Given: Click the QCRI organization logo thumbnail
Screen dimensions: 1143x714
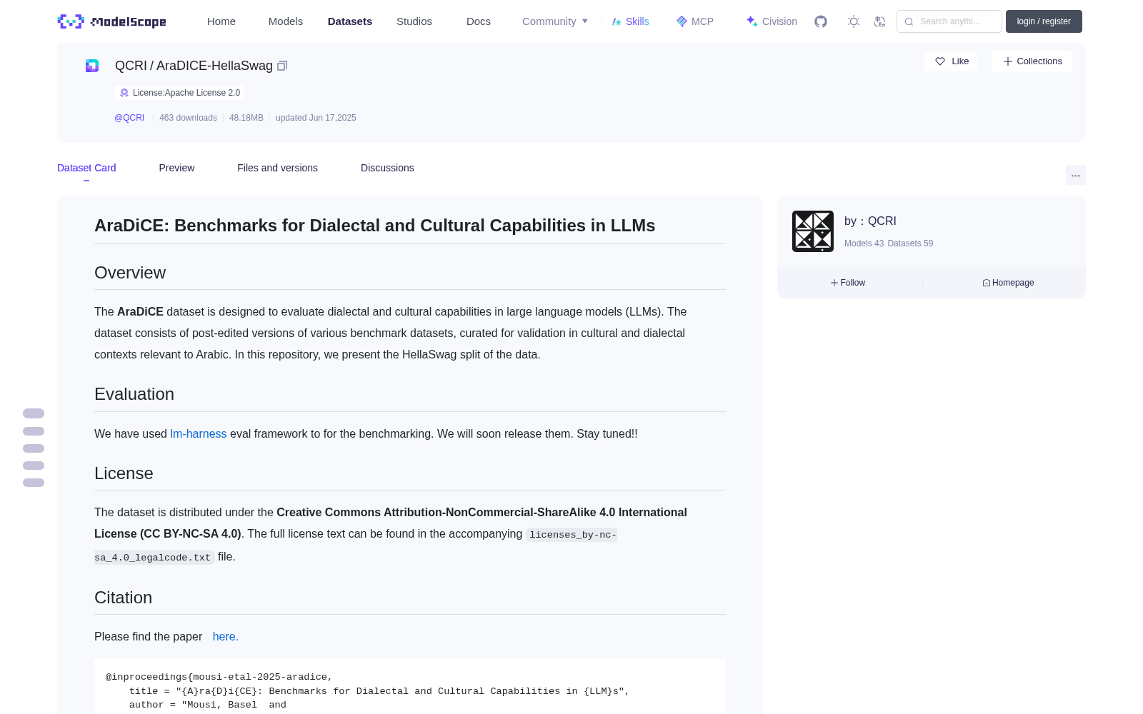Looking at the screenshot, I should click(813, 231).
